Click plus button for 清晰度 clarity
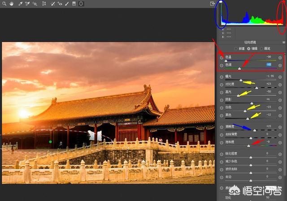 click(280, 127)
